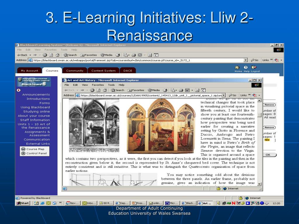This screenshot has width=299, height=224.
Task: Click Home icon in the Blackboard Learning System toolbar
Action: 58,55
